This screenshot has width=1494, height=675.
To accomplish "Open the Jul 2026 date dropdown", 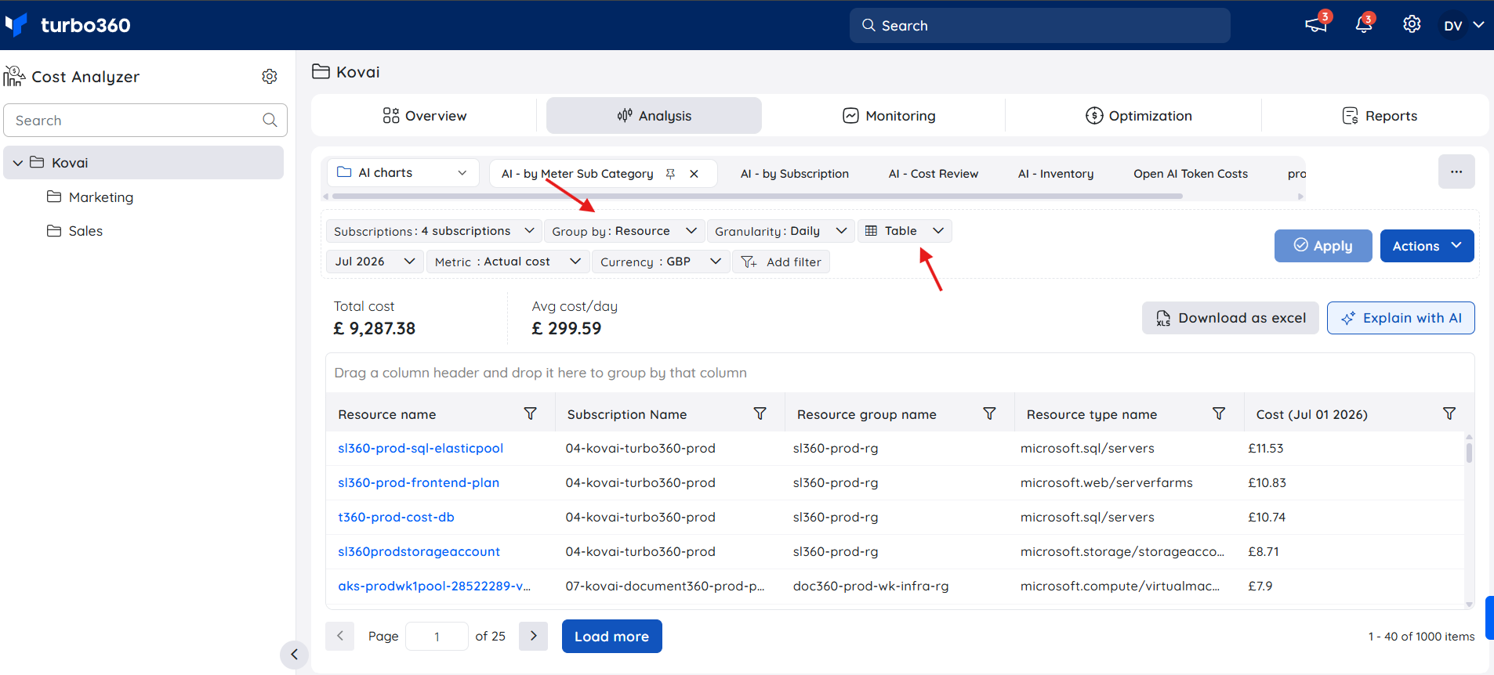I will tap(375, 262).
